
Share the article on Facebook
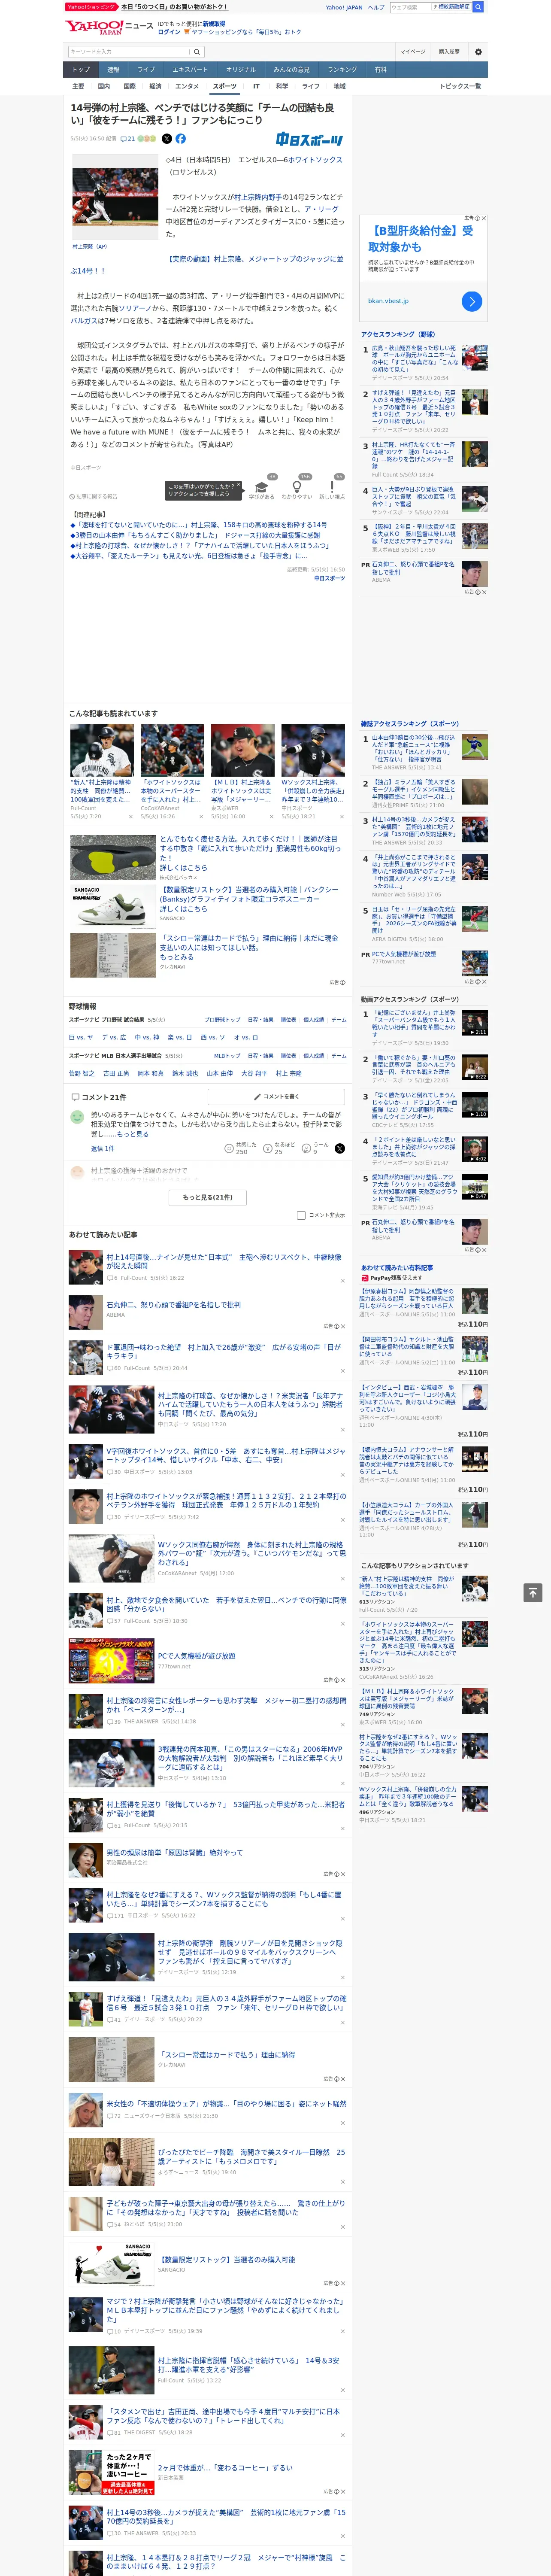181,139
